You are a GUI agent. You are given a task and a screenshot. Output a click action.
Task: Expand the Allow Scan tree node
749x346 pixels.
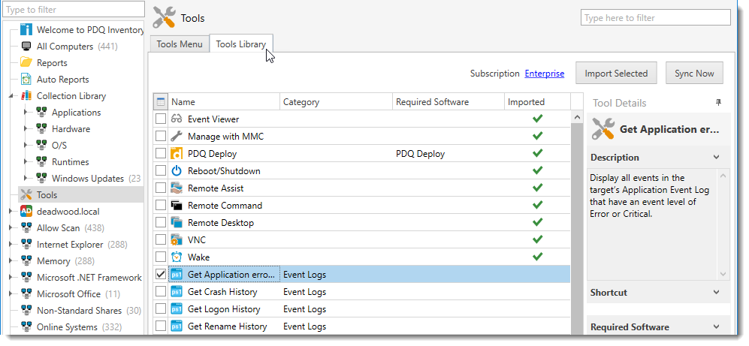[11, 228]
